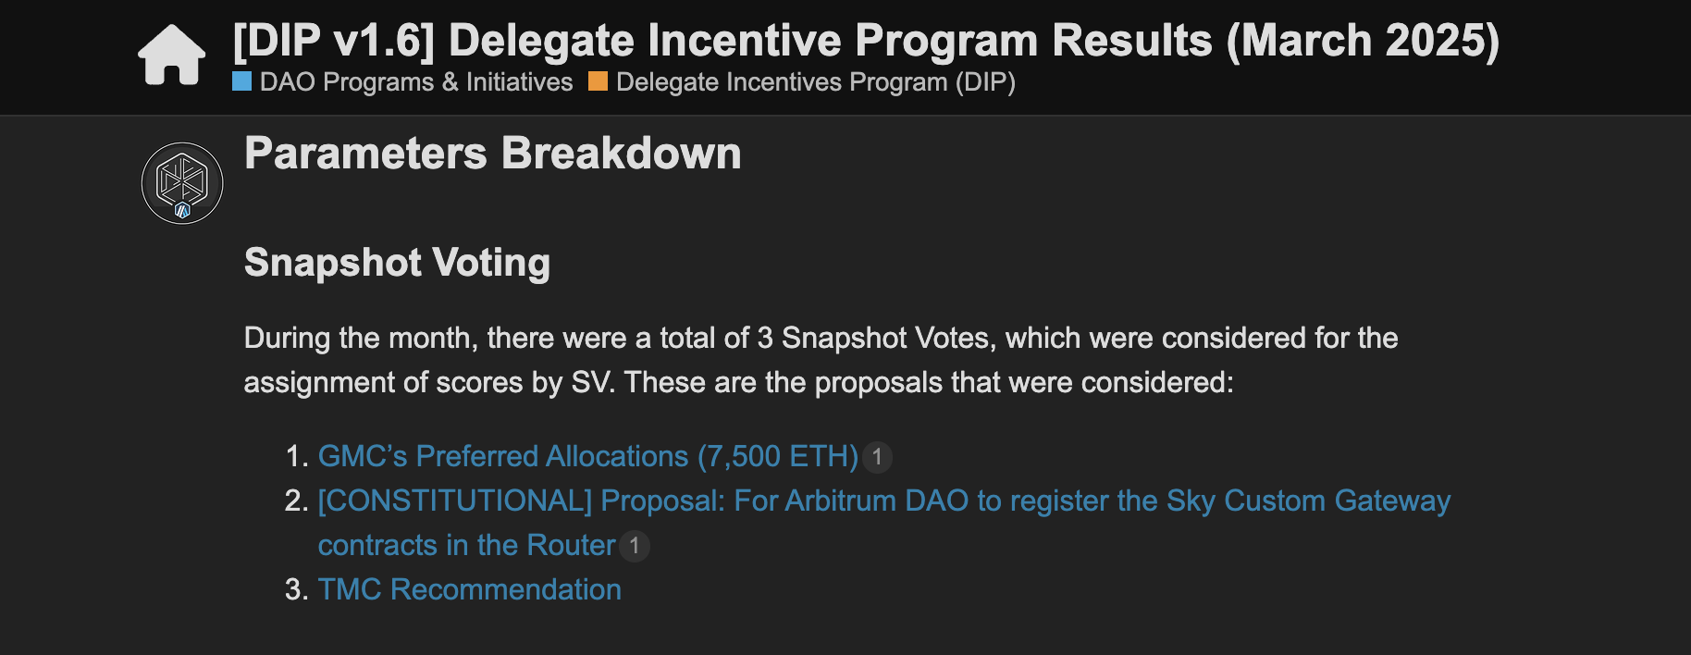The height and width of the screenshot is (655, 1691).
Task: Click the click-count badge after GMC's Preferred Allocations
Action: click(x=877, y=457)
